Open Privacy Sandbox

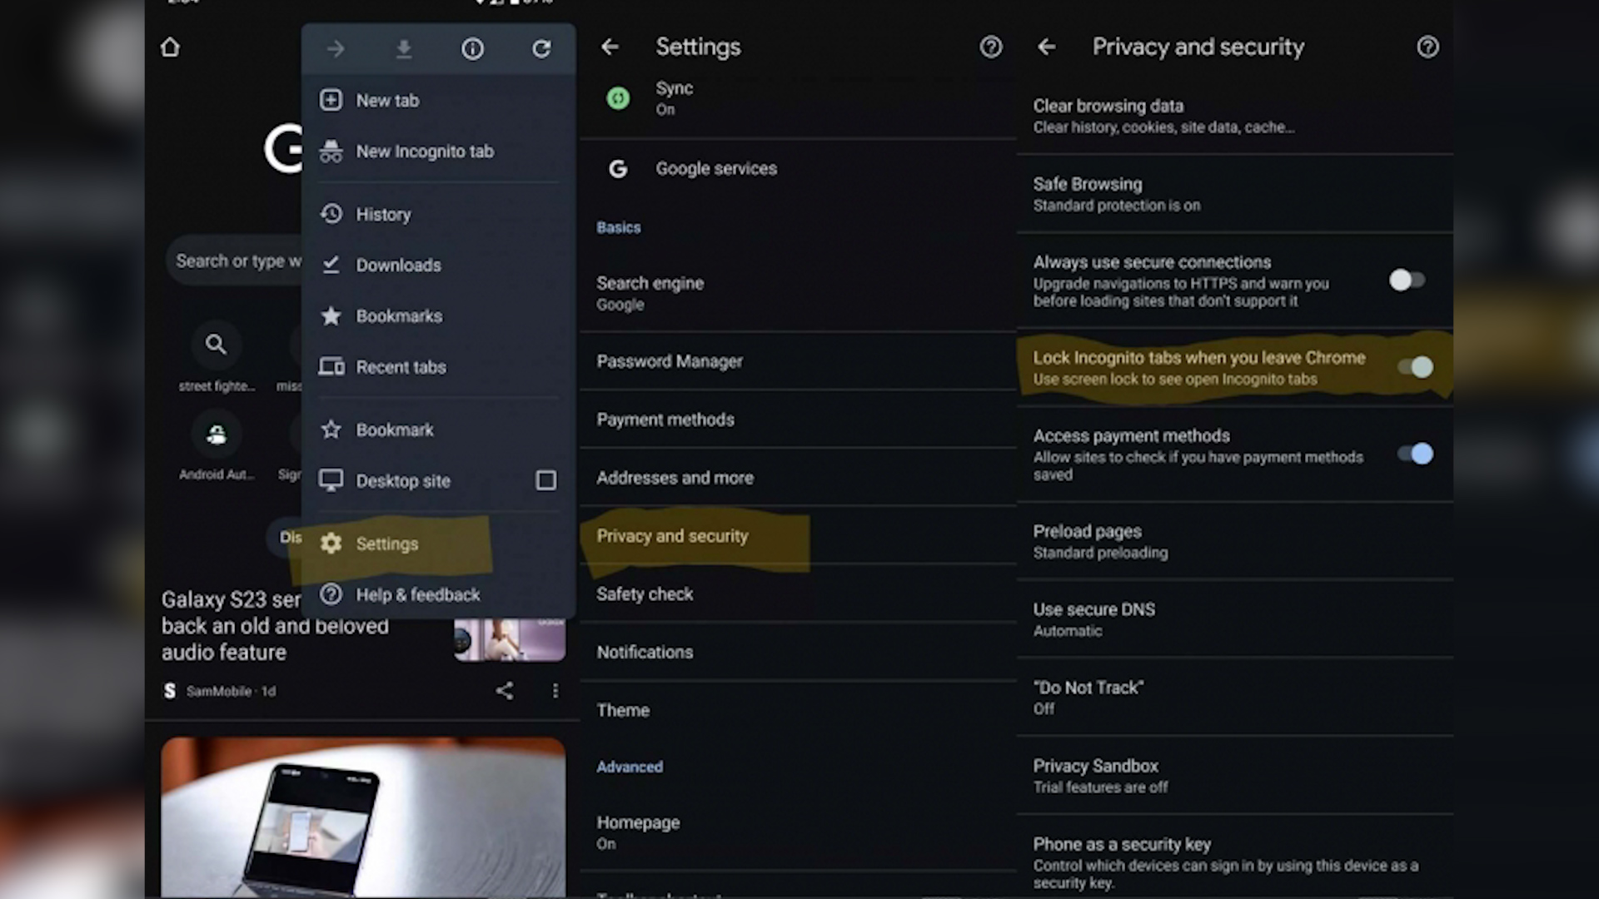pyautogui.click(x=1235, y=776)
